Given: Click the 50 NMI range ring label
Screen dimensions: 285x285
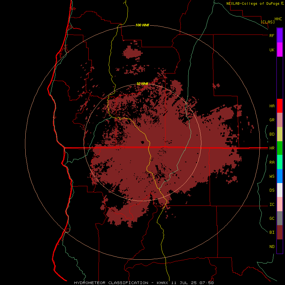Looking at the screenshot, I should (142, 84).
